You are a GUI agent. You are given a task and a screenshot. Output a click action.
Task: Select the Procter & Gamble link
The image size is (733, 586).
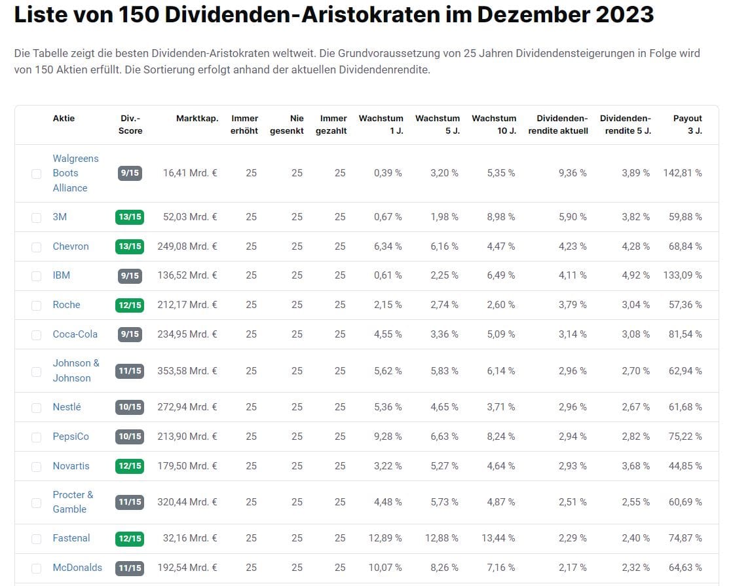73,502
